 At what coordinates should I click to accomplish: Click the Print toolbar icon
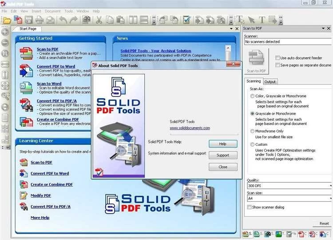[39, 20]
